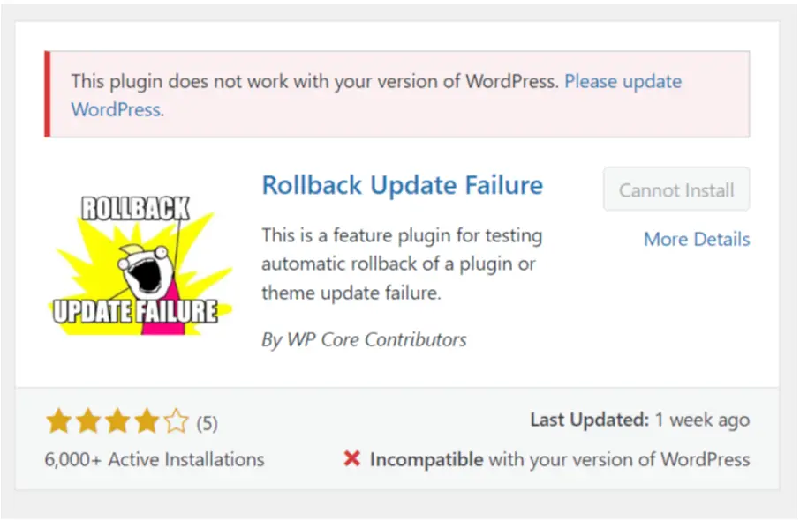Click the By WP Core Contributors author text
This screenshot has height=520, width=800.
[x=364, y=339]
